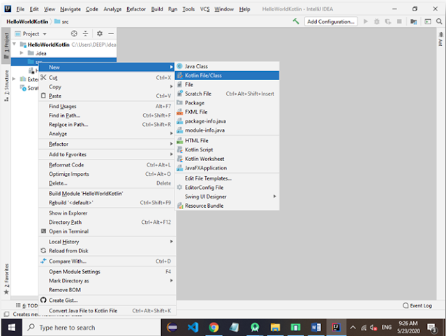
Task: Select Build Module 'HelloWorldKotlin'
Action: point(107,193)
